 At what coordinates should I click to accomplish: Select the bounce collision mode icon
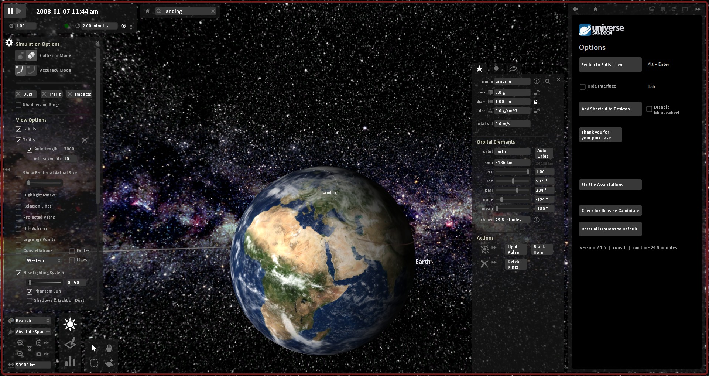tap(20, 55)
